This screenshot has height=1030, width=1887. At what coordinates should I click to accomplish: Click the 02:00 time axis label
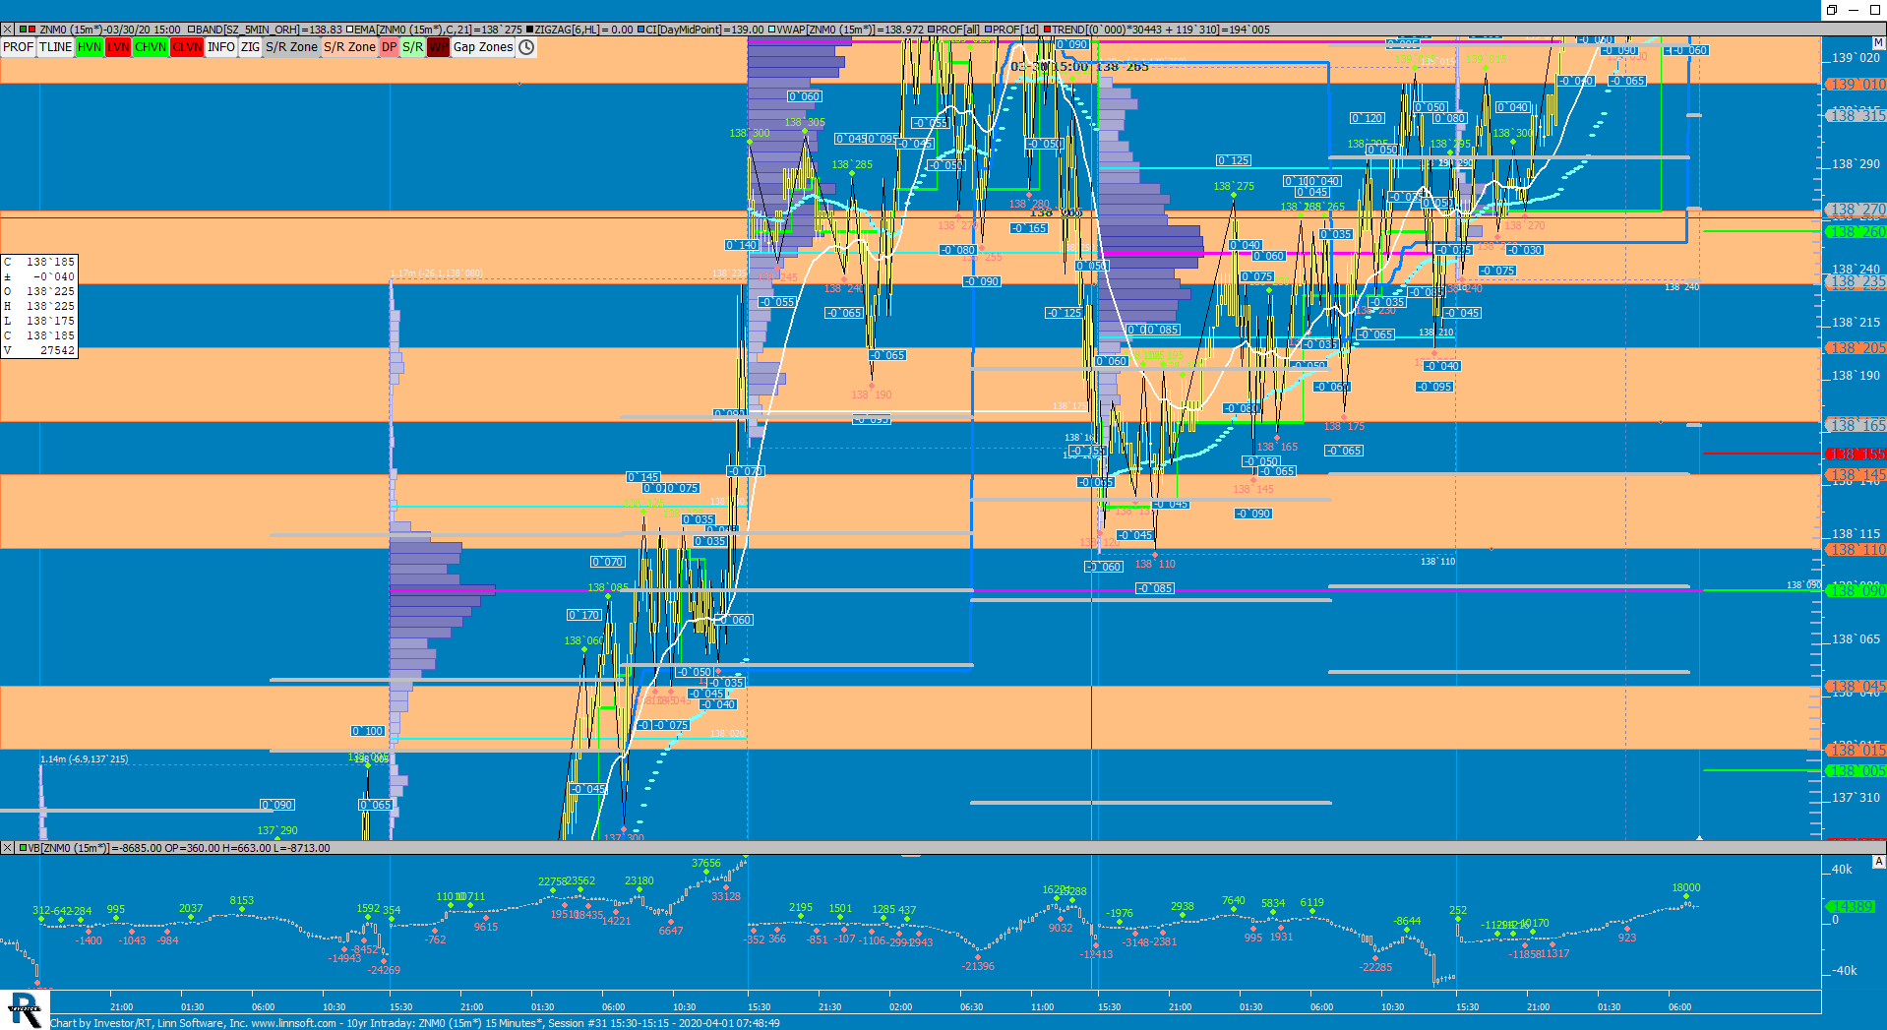point(900,1006)
